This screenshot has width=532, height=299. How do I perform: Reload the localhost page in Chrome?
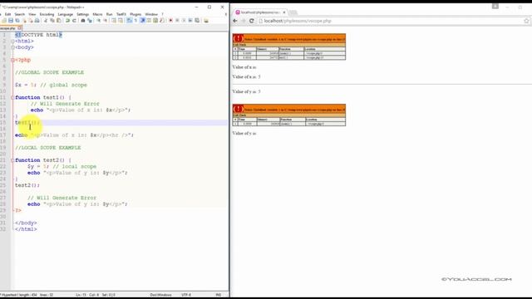[252, 21]
